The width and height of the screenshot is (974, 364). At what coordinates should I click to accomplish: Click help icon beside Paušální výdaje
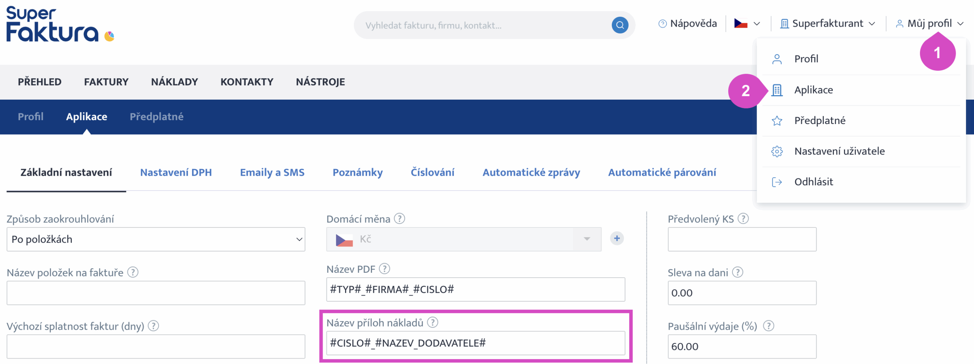point(769,326)
